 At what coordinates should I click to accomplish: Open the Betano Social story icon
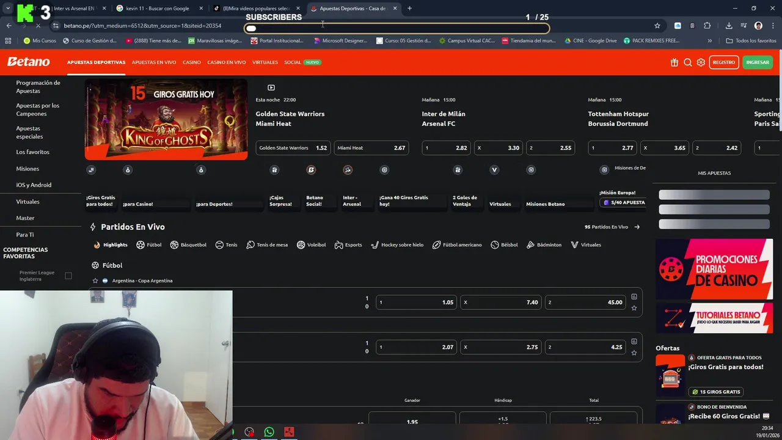(311, 170)
